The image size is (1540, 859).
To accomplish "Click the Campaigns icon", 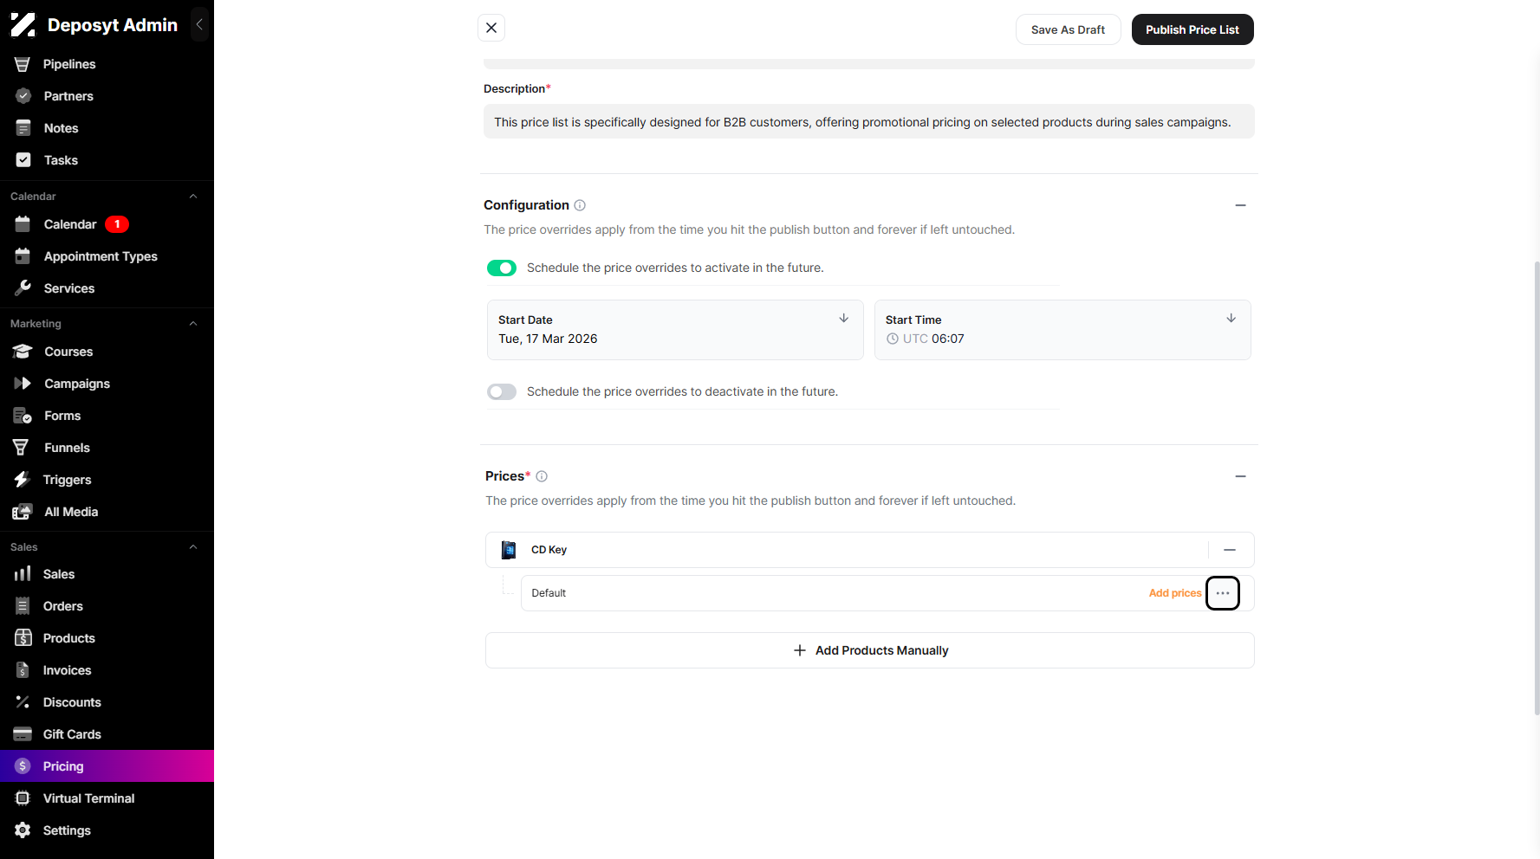I will point(23,384).
